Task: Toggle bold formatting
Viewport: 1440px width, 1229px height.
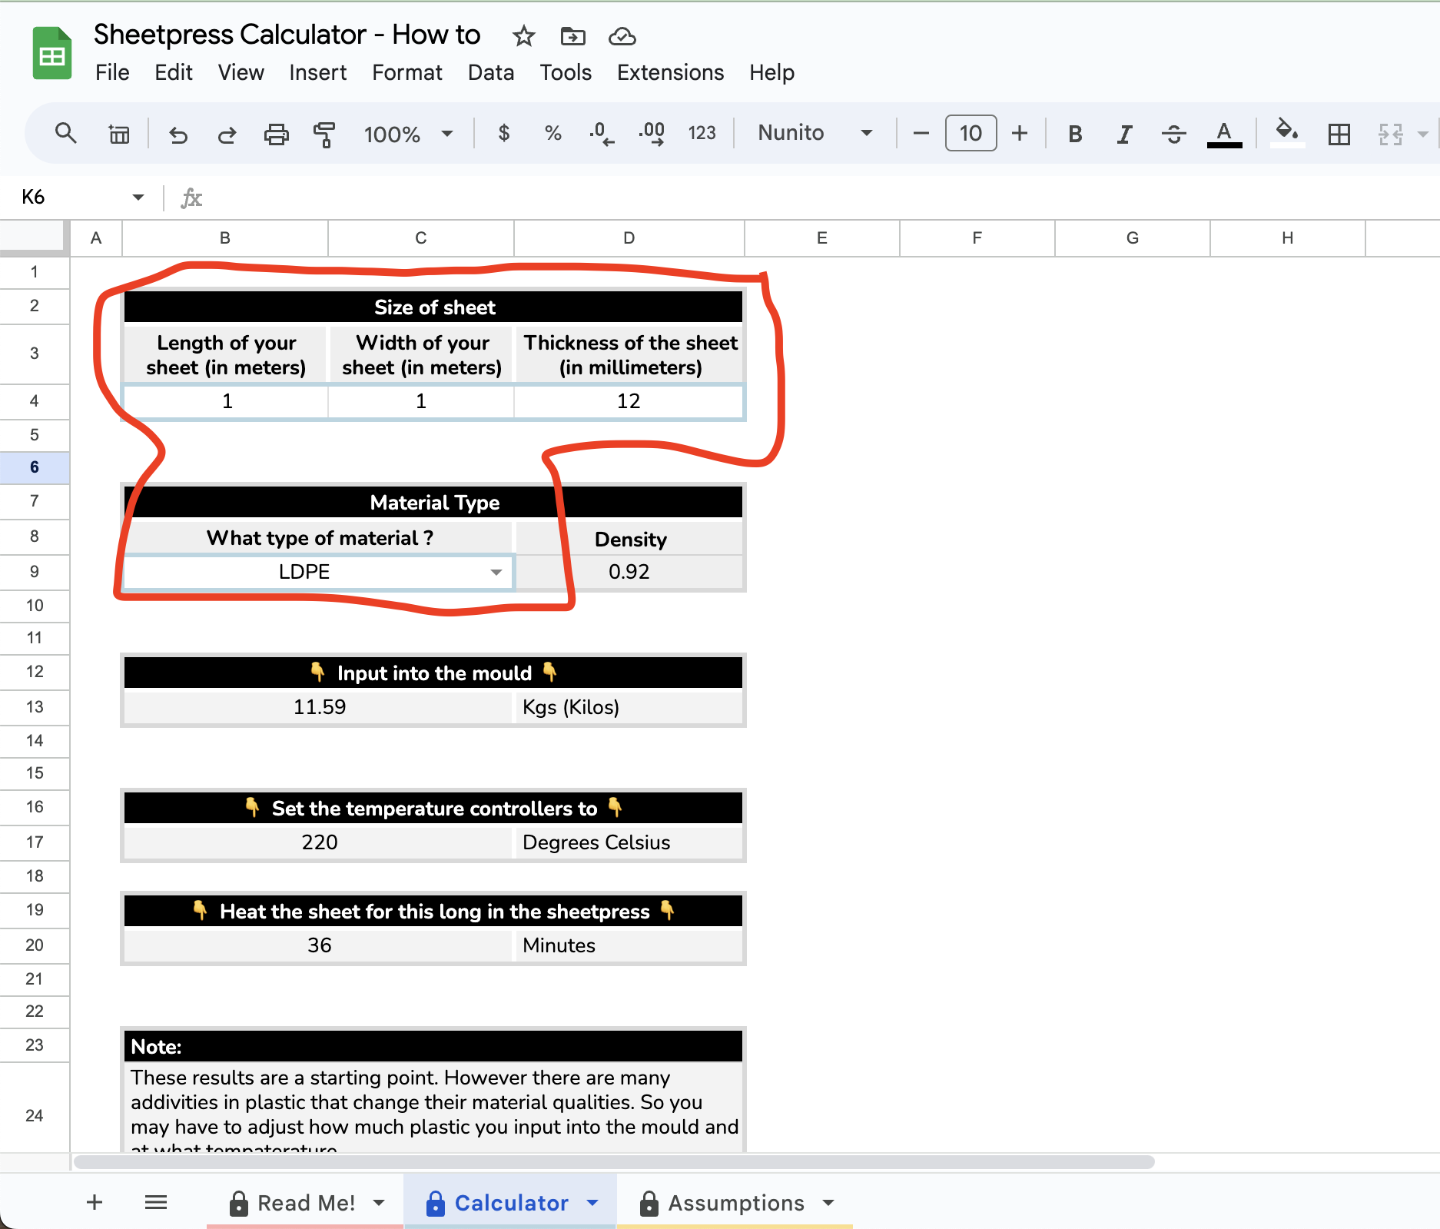Action: [x=1075, y=135]
